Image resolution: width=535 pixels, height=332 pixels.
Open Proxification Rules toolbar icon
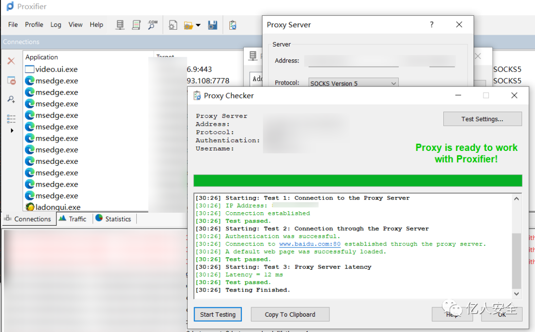pos(137,25)
